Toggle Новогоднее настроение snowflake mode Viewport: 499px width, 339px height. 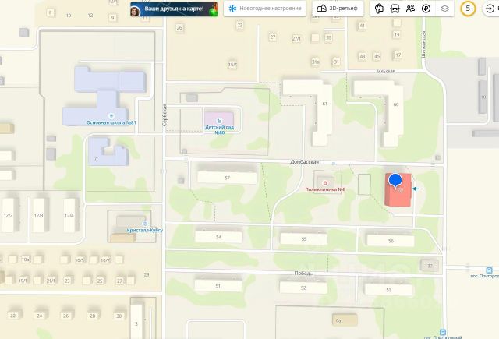pyautogui.click(x=265, y=9)
